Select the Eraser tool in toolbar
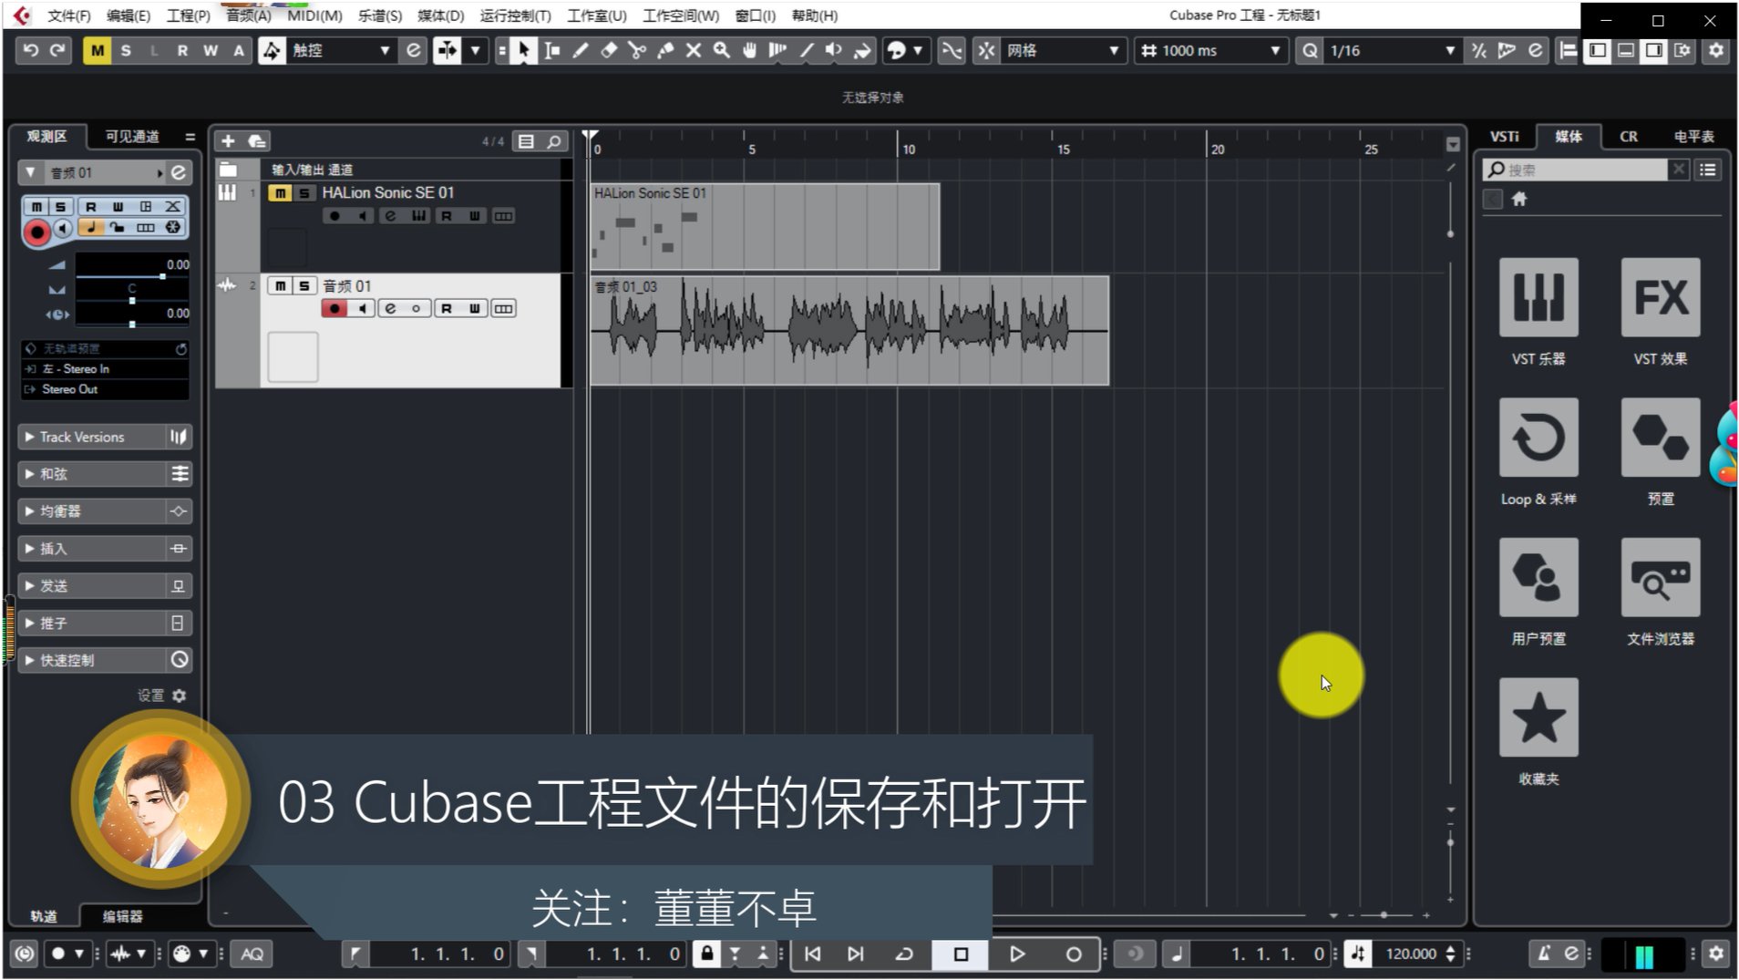The height and width of the screenshot is (980, 1739). tap(609, 51)
